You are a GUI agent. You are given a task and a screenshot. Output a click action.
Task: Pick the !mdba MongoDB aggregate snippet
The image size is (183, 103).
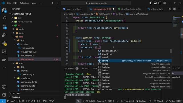[x=135, y=64]
